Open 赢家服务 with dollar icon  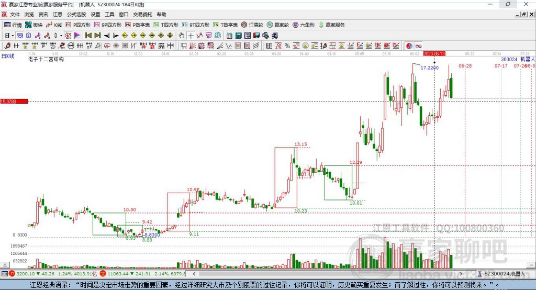tap(332, 25)
